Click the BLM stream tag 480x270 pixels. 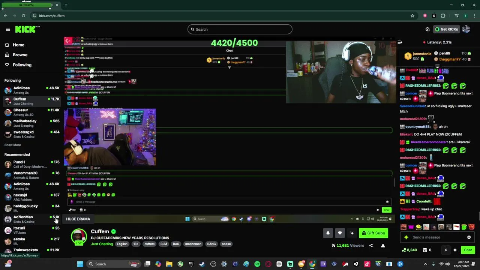164,244
